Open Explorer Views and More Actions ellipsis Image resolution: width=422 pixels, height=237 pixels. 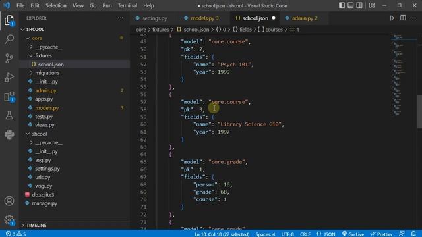pyautogui.click(x=121, y=18)
